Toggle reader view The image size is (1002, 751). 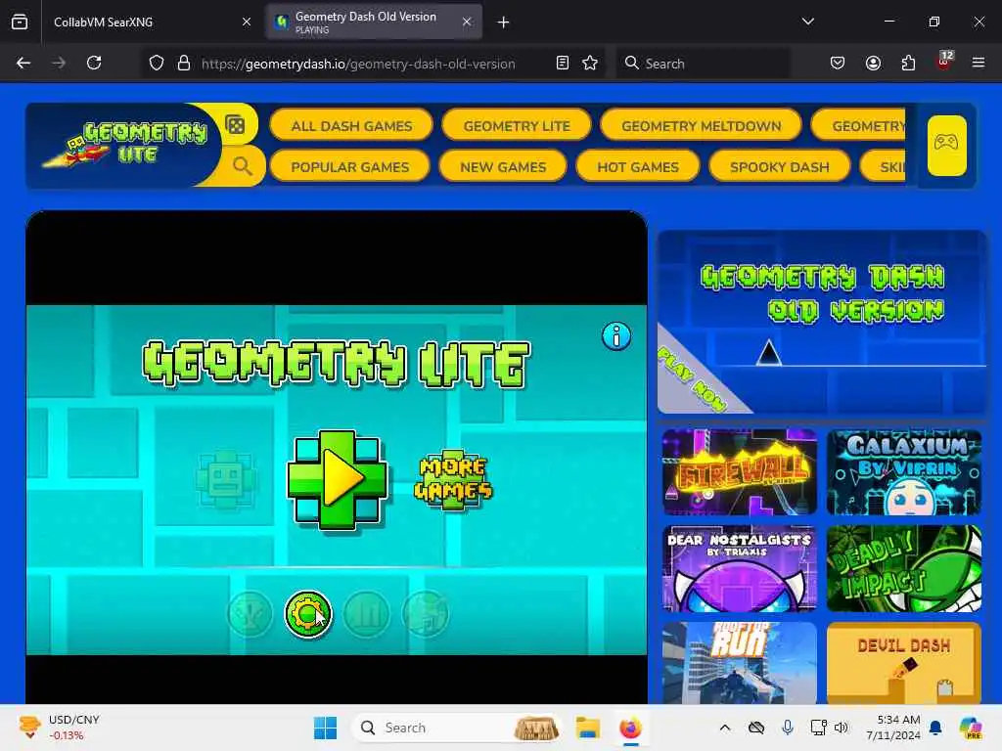tap(563, 63)
